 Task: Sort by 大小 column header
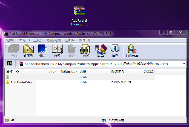point(47,71)
